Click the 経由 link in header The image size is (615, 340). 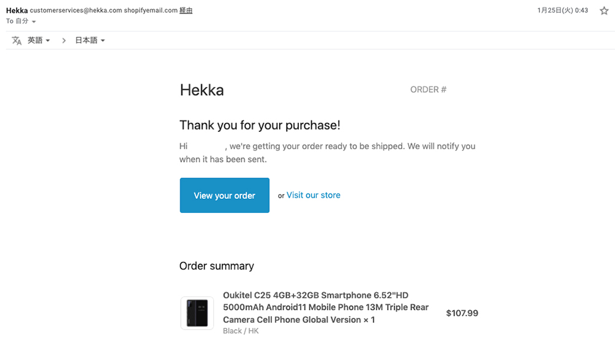(186, 10)
